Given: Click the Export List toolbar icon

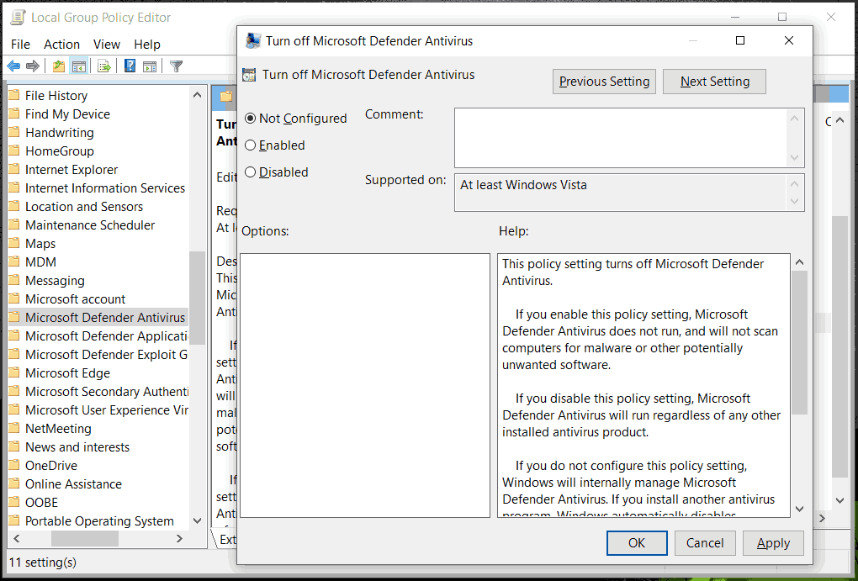Looking at the screenshot, I should coord(104,66).
